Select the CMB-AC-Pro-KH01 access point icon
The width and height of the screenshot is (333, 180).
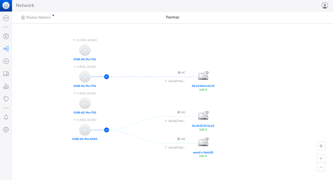[x=85, y=130]
